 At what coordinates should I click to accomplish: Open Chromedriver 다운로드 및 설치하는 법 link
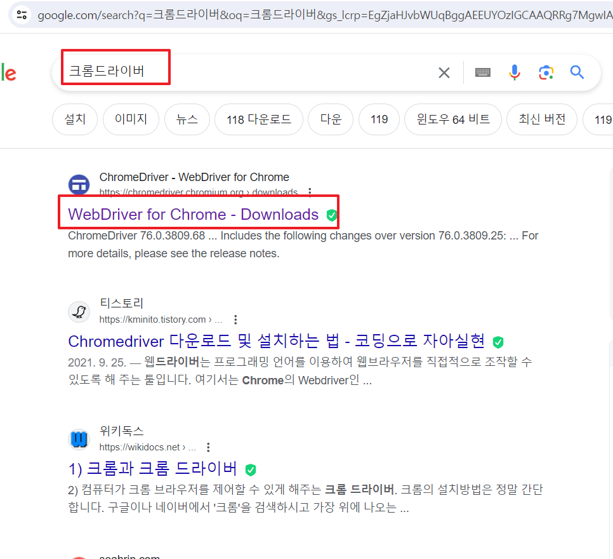point(277,341)
